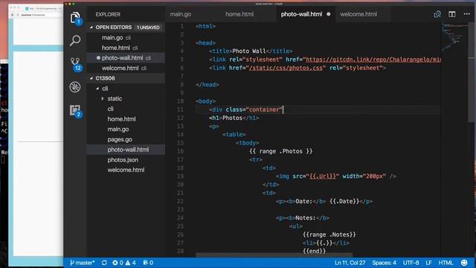Open warnings count showing 4 in status bar
This screenshot has height=268, width=476.
[131, 263]
